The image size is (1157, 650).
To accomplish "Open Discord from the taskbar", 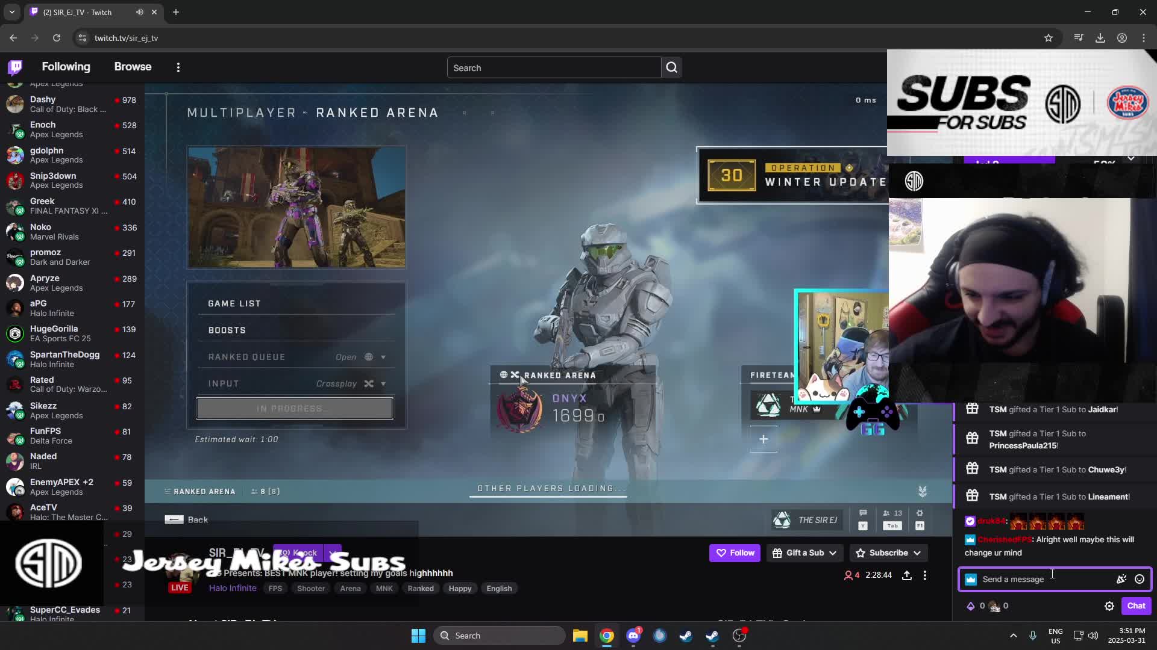I will pos(633,636).
